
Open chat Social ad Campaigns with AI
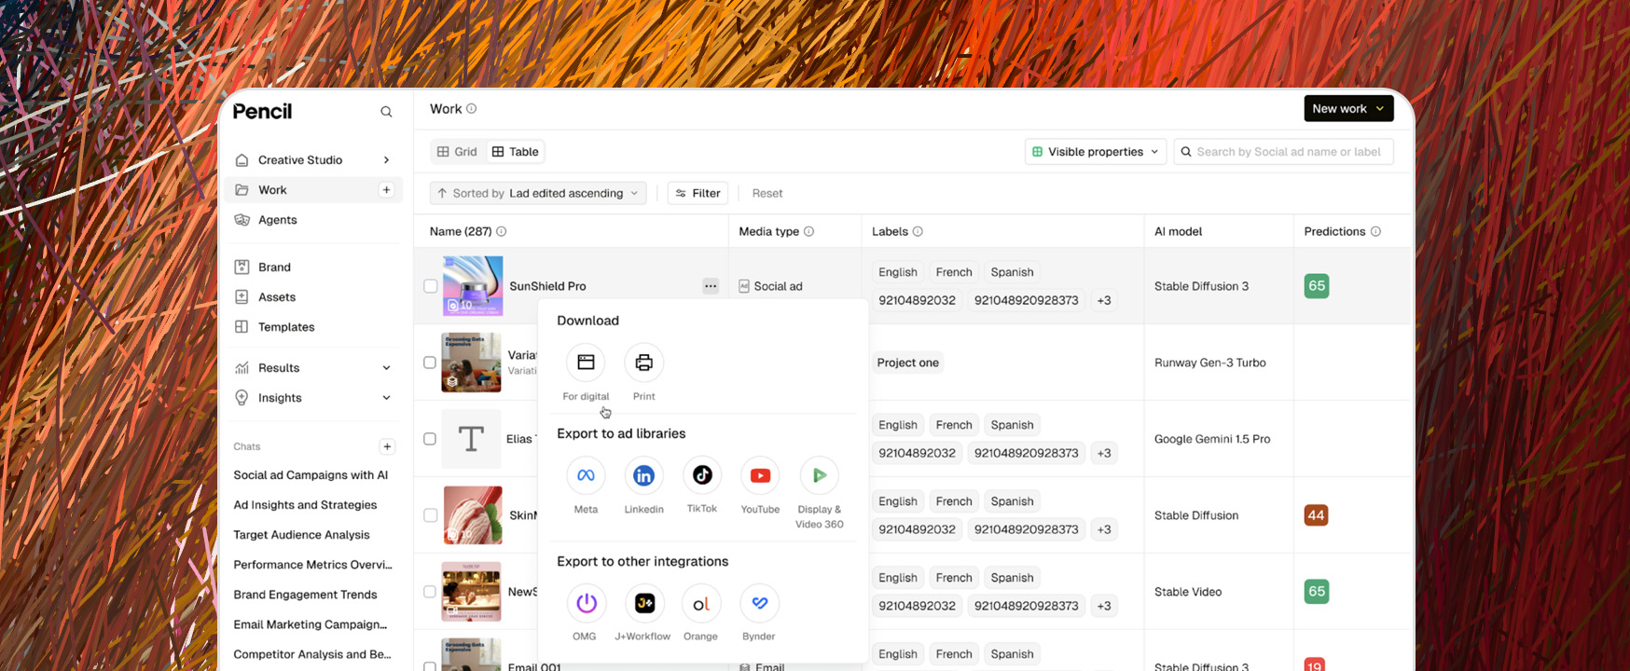(311, 475)
